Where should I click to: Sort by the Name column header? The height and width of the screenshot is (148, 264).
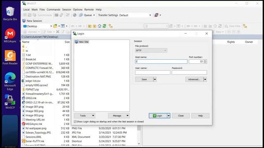[x=26, y=42]
